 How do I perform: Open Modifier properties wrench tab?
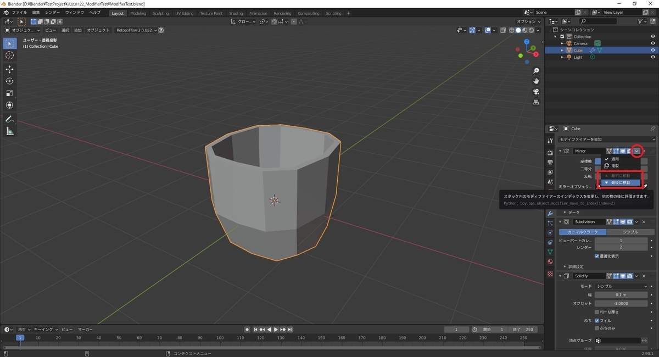pyautogui.click(x=550, y=213)
